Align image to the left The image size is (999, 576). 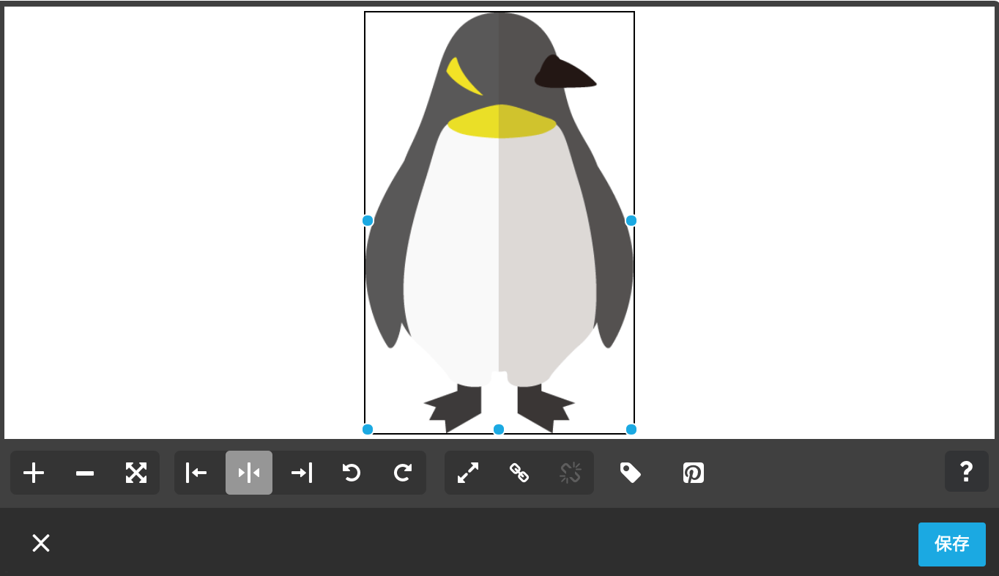[x=197, y=473]
